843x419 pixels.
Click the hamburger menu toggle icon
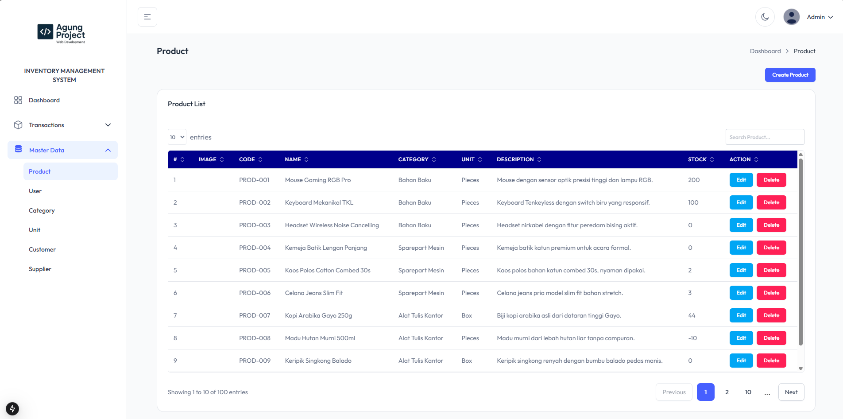click(x=147, y=17)
